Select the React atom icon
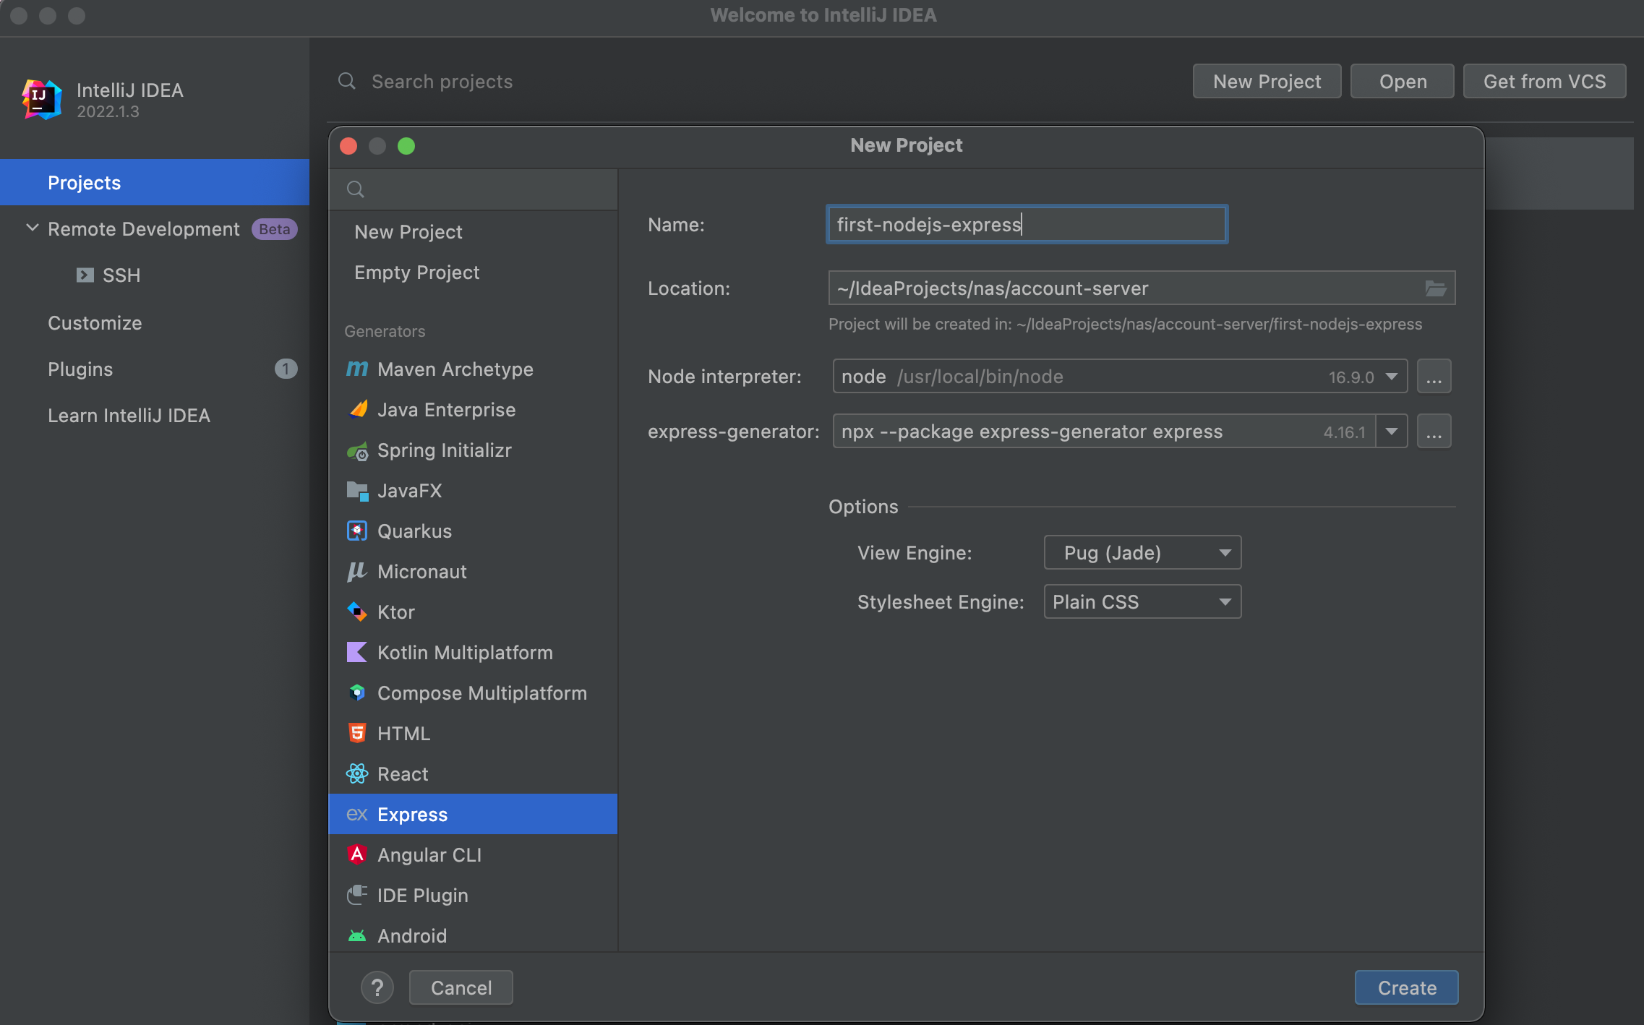The height and width of the screenshot is (1025, 1644). click(356, 774)
